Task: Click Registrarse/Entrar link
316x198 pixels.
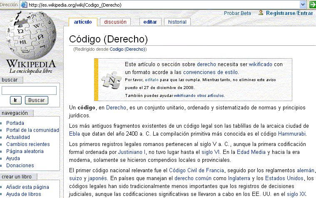Action: coord(289,13)
